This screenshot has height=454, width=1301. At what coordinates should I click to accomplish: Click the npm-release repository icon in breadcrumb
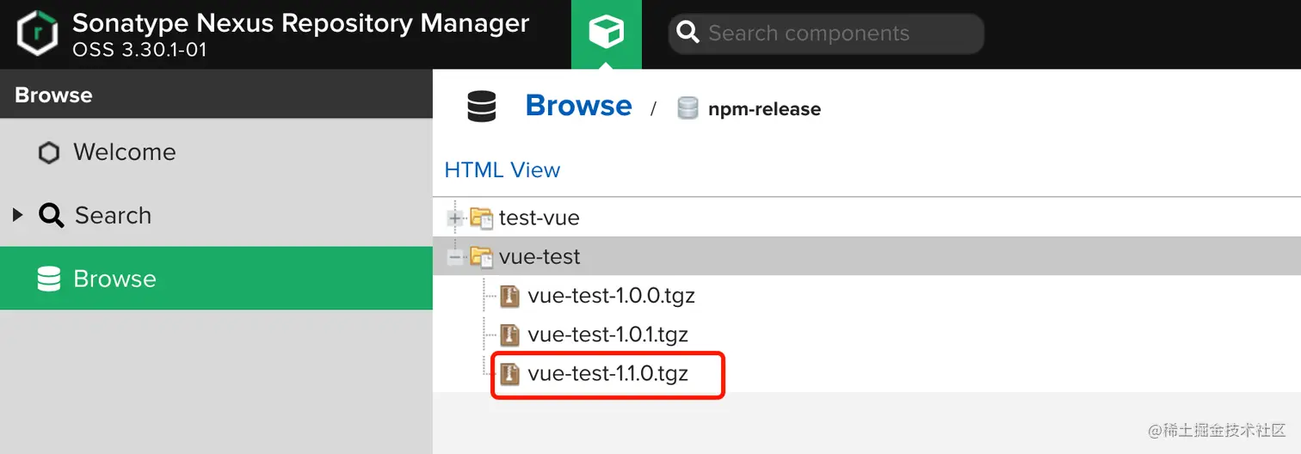pyautogui.click(x=687, y=108)
